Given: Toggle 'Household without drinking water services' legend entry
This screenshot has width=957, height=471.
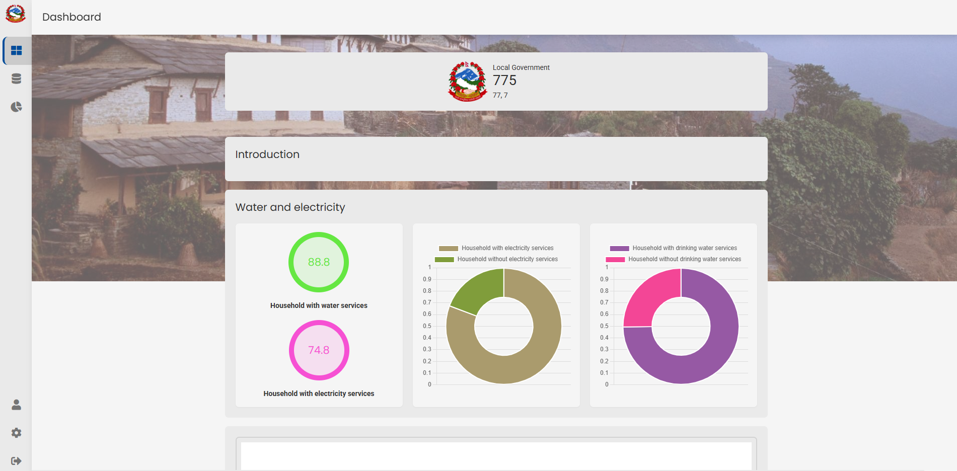Looking at the screenshot, I should pyautogui.click(x=685, y=259).
